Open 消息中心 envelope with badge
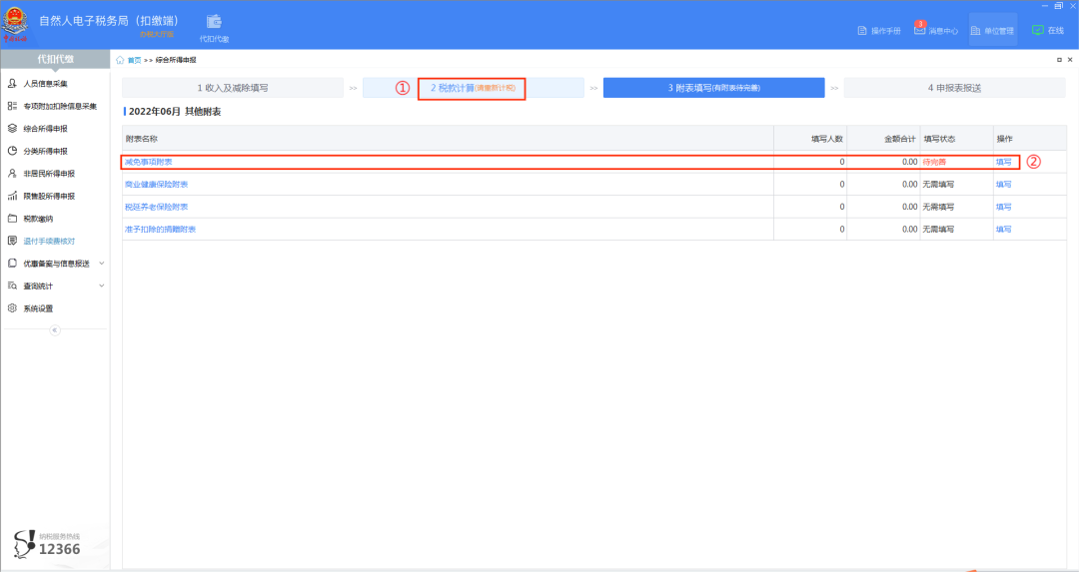The width and height of the screenshot is (1079, 572). tap(920, 30)
